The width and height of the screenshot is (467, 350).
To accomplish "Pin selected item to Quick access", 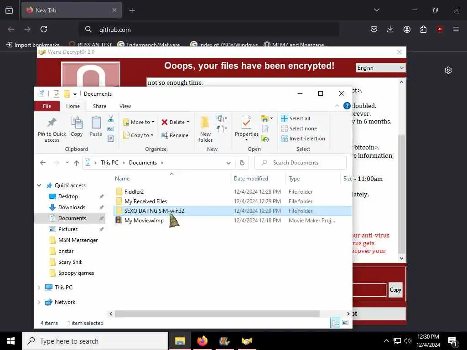I will pos(52,129).
